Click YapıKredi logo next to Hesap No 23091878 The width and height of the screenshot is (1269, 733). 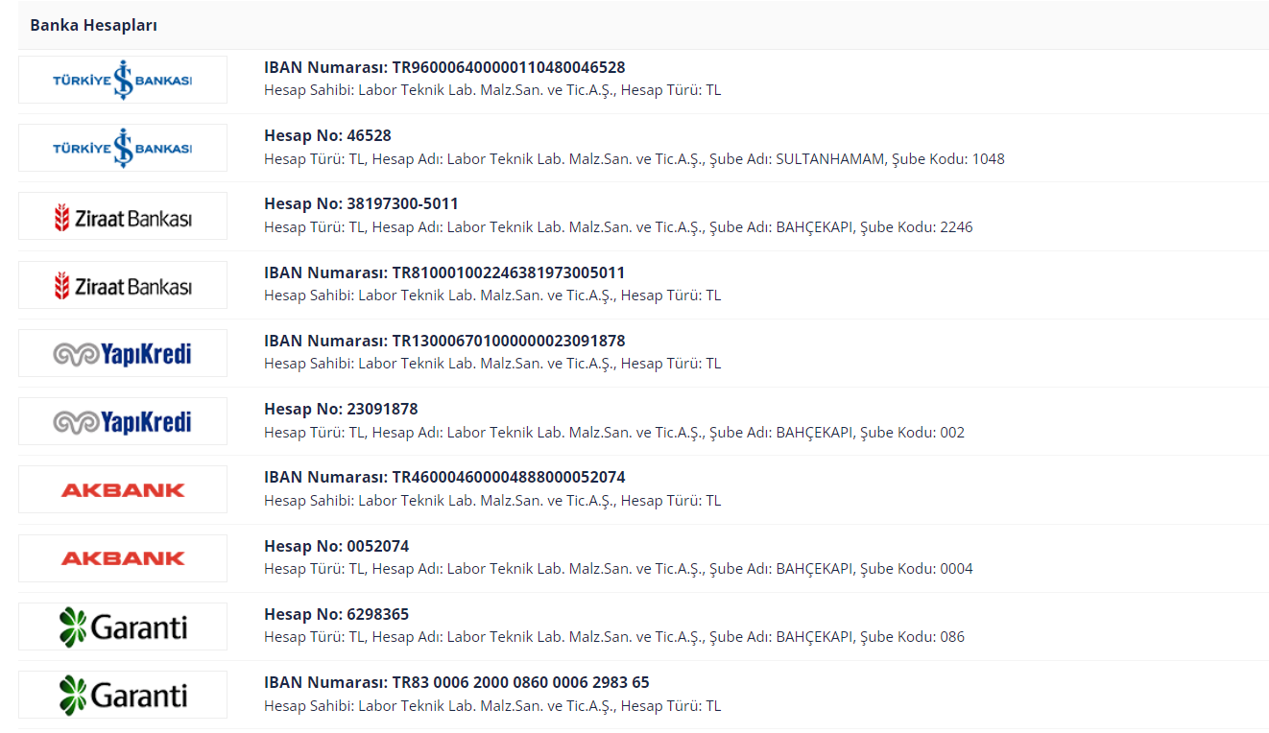[x=123, y=421]
